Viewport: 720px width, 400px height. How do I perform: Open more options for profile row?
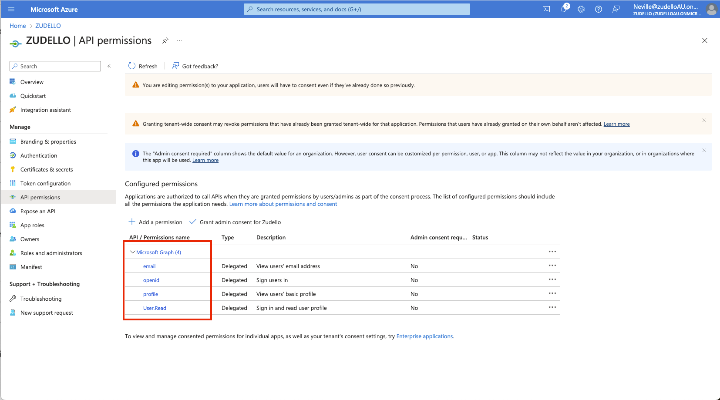[552, 293]
